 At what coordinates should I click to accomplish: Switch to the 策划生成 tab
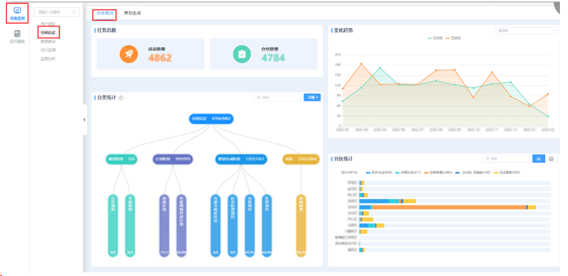(132, 13)
